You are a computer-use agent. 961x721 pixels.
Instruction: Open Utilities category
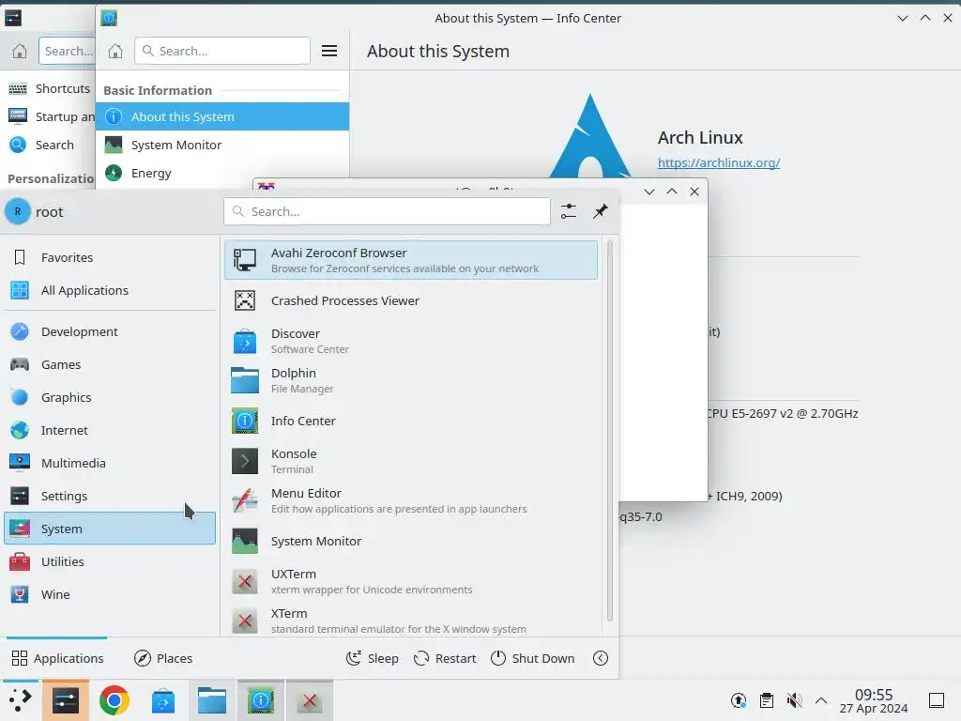(x=110, y=561)
